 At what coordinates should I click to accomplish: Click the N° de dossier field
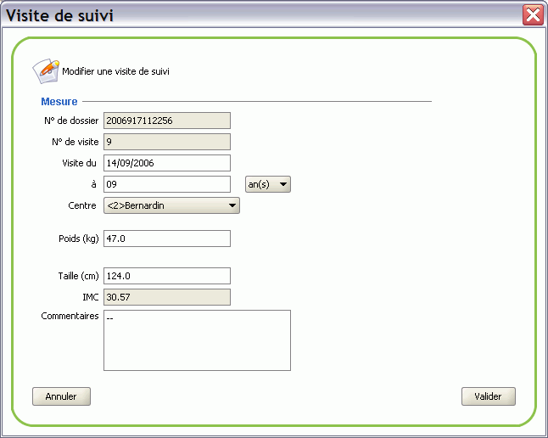167,121
